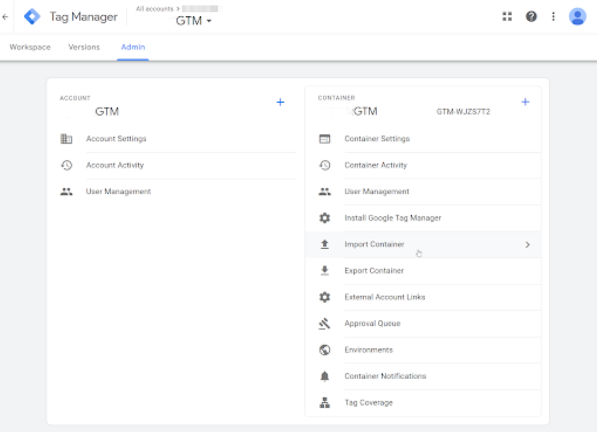Click the External Account Links gear icon

click(325, 297)
